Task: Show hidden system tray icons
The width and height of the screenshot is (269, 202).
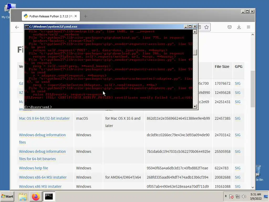Action: 226,196
